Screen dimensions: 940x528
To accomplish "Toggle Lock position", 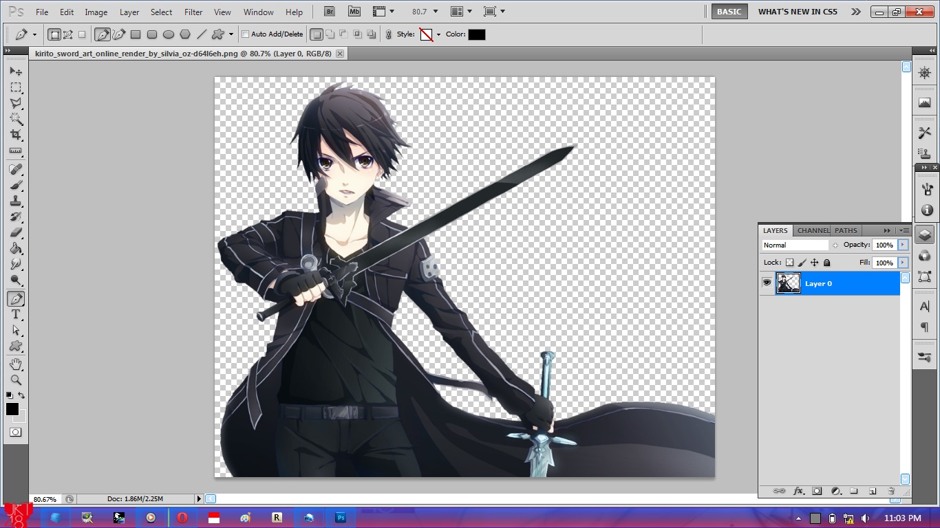I will pos(815,263).
